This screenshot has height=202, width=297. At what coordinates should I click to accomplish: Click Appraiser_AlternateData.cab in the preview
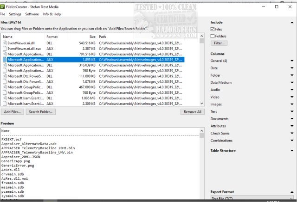[x=29, y=144]
